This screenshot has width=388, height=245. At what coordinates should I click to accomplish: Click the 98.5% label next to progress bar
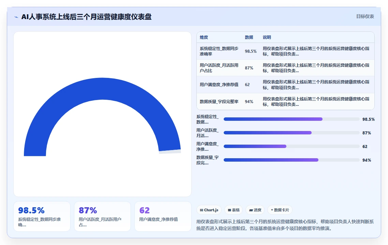(369, 119)
